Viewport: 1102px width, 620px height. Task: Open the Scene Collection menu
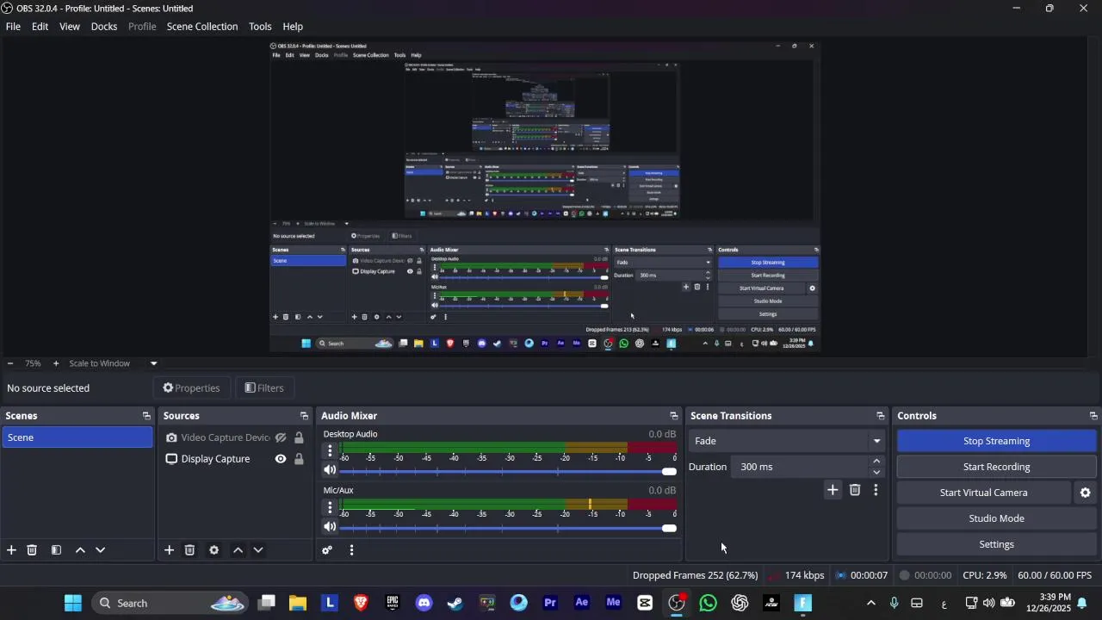pos(202,27)
